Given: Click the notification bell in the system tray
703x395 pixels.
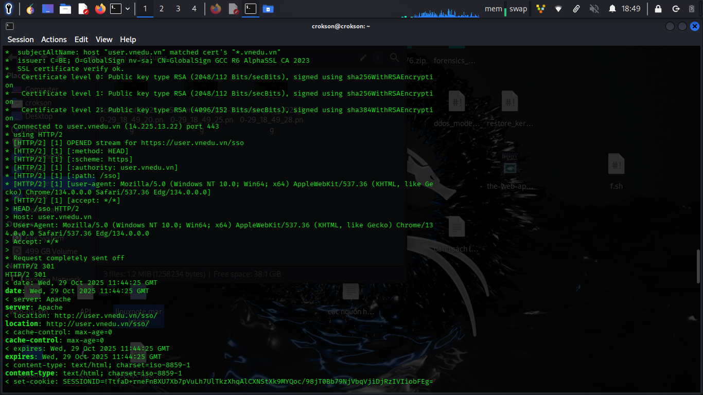Looking at the screenshot, I should coord(612,9).
